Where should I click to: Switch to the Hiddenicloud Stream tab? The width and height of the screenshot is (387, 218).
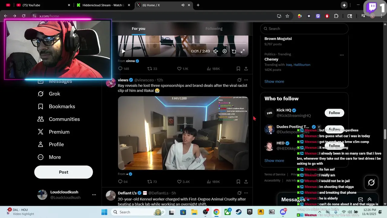tap(103, 5)
